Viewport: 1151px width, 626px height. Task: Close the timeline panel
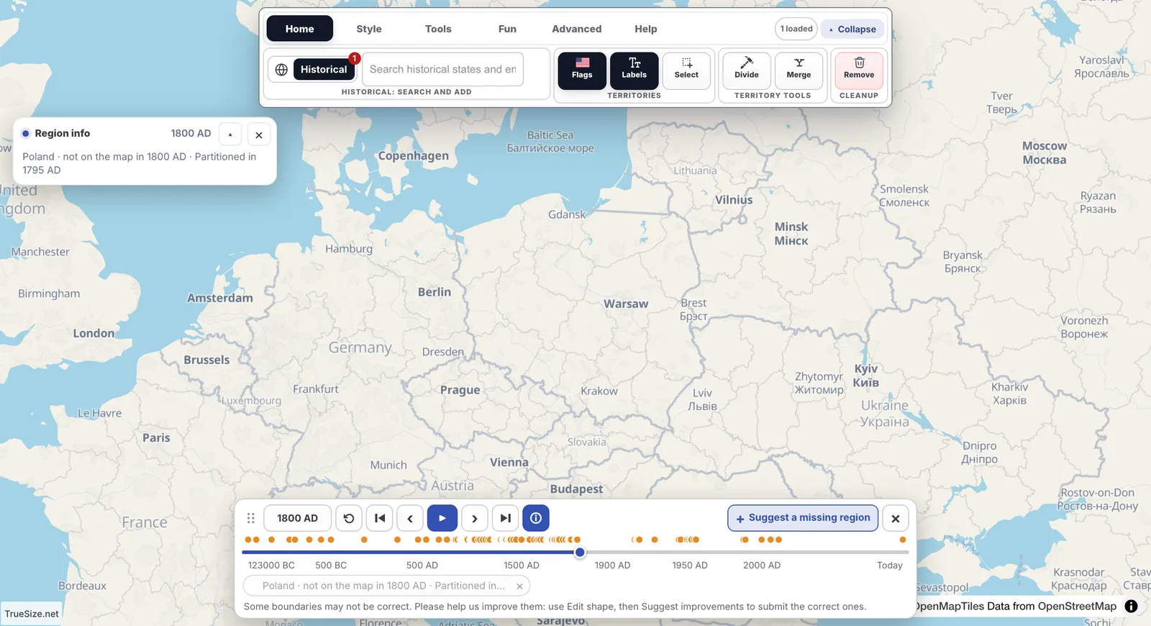tap(896, 518)
